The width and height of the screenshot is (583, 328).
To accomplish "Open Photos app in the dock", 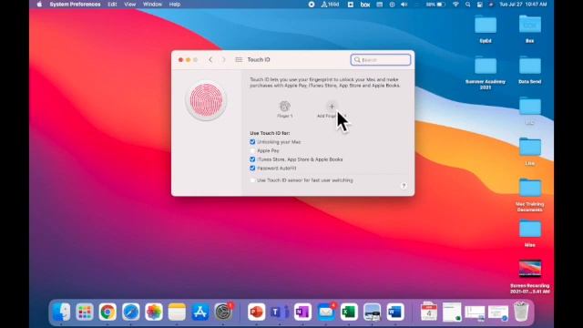I will [x=154, y=312].
